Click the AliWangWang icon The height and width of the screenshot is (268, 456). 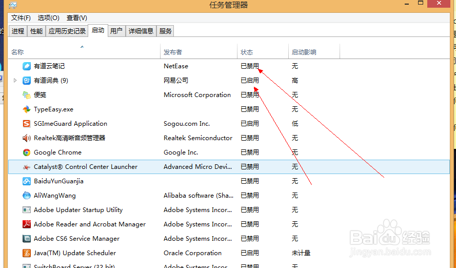pyautogui.click(x=27, y=196)
